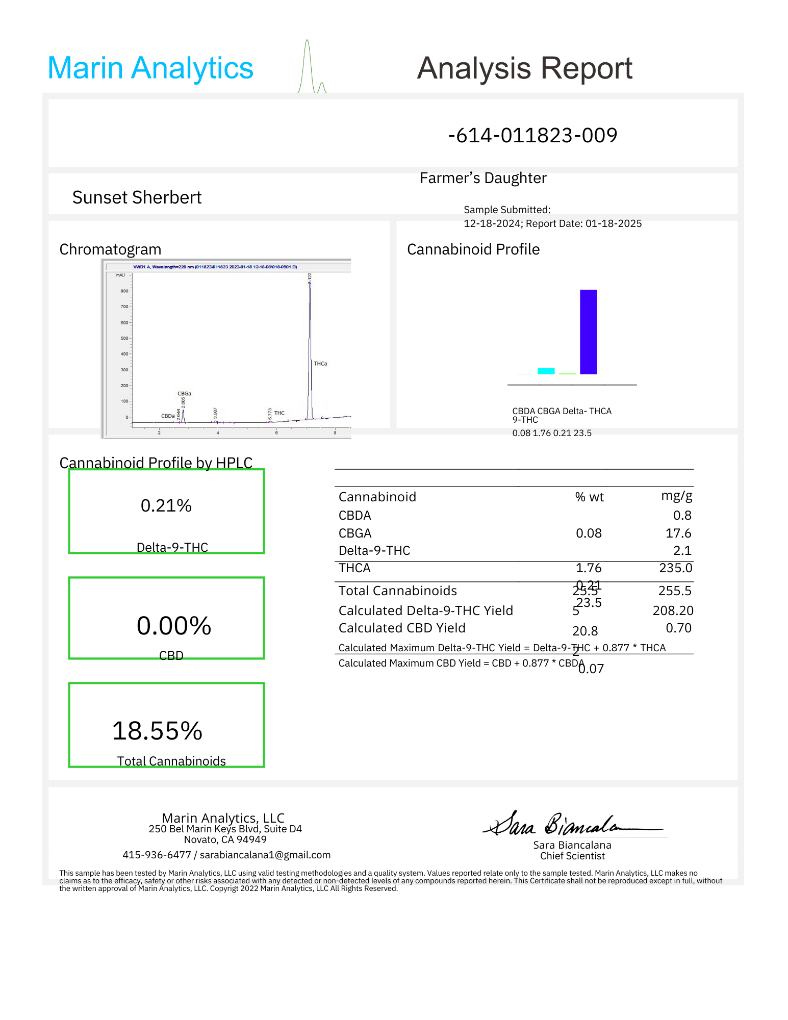Click the tall purple THCA bar
This screenshot has height=1020, width=788.
pos(588,331)
